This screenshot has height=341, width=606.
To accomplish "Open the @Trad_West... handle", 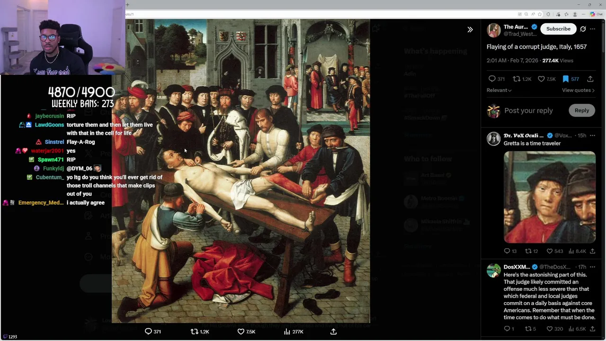I will (520, 34).
